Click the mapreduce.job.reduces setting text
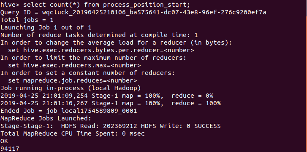 [x=73, y=80]
